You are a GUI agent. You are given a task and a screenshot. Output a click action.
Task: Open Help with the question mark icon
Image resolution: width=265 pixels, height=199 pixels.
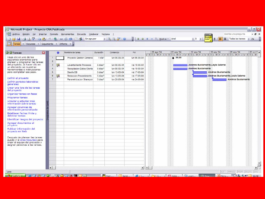coord(124,39)
